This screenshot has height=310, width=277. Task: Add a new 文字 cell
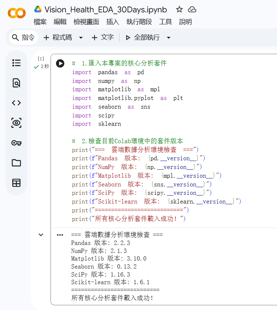click(x=103, y=37)
